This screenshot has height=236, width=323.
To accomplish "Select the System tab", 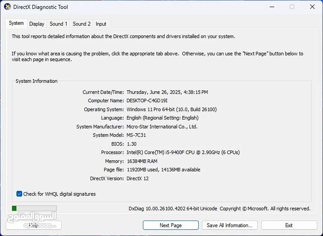I will click(x=16, y=23).
